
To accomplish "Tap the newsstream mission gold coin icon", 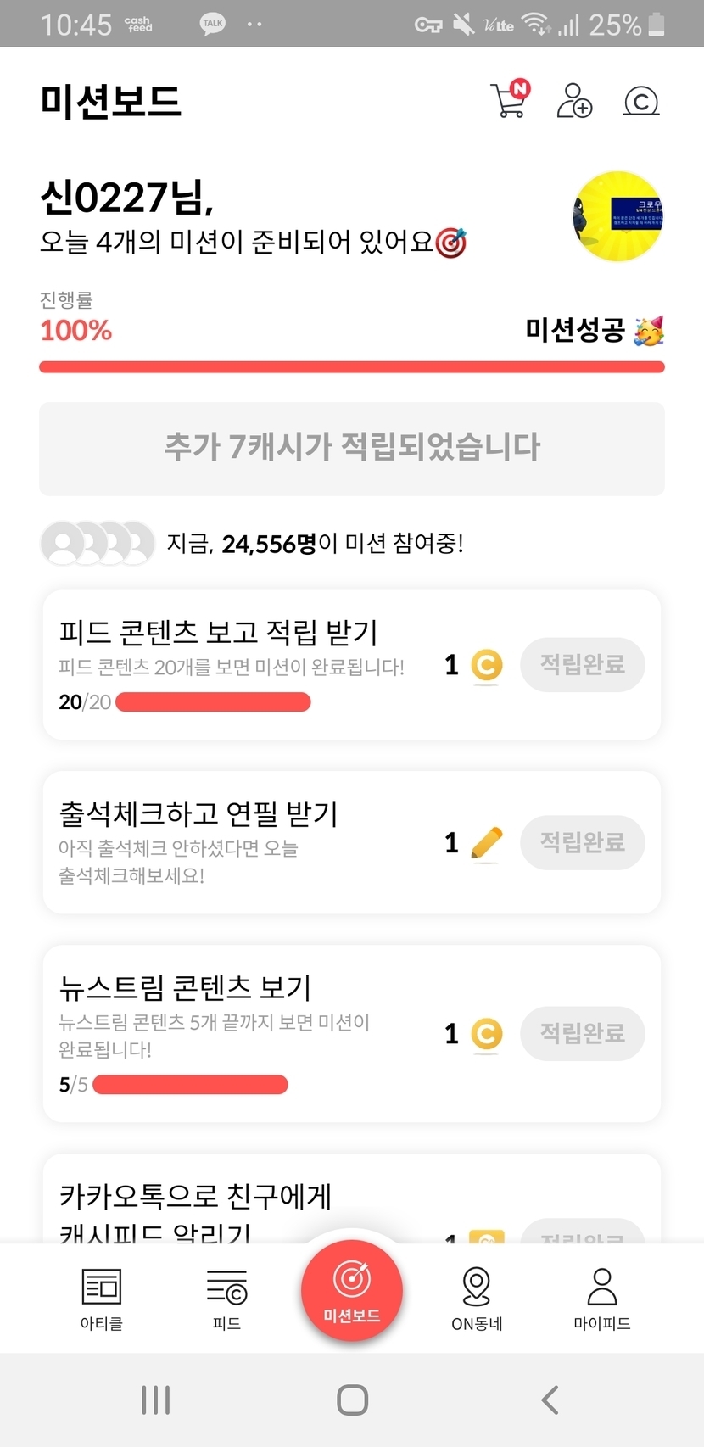I will click(x=486, y=1034).
